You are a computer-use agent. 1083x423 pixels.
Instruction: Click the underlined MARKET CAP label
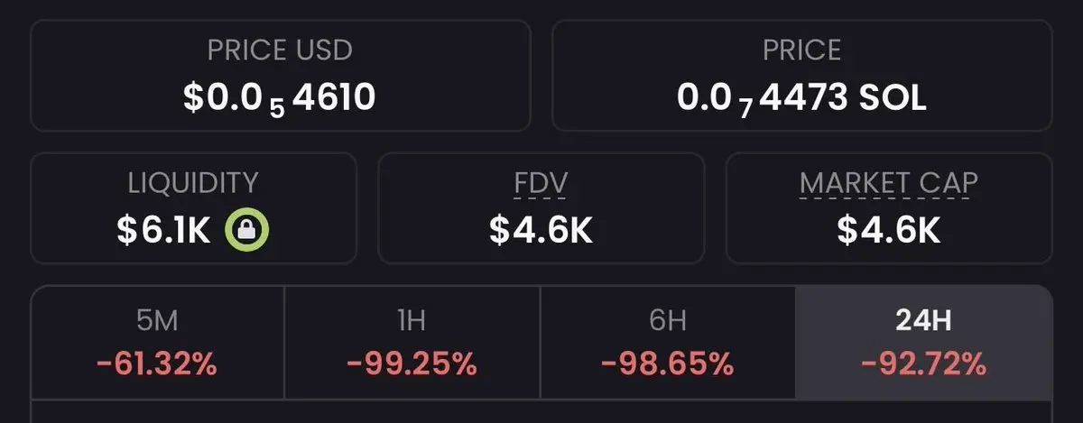coord(888,183)
